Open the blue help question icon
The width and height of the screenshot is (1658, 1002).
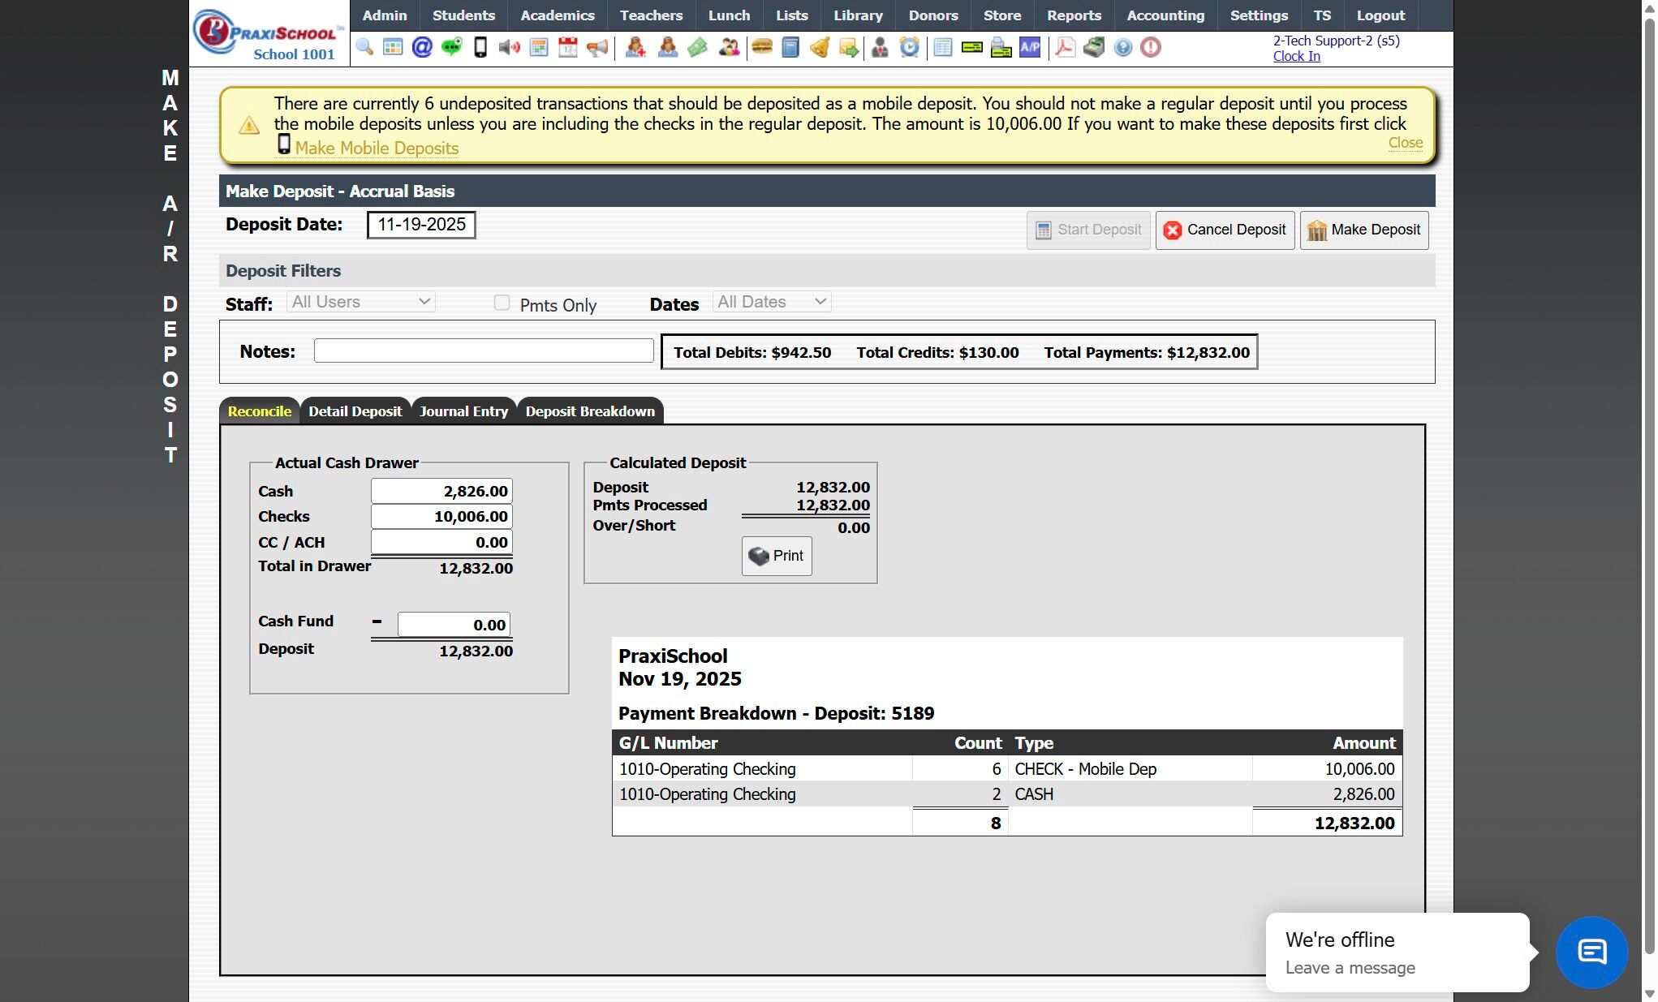1122,47
